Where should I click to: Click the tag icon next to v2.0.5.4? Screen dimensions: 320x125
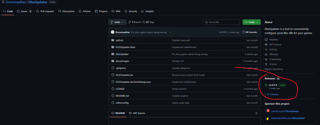(x=266, y=85)
